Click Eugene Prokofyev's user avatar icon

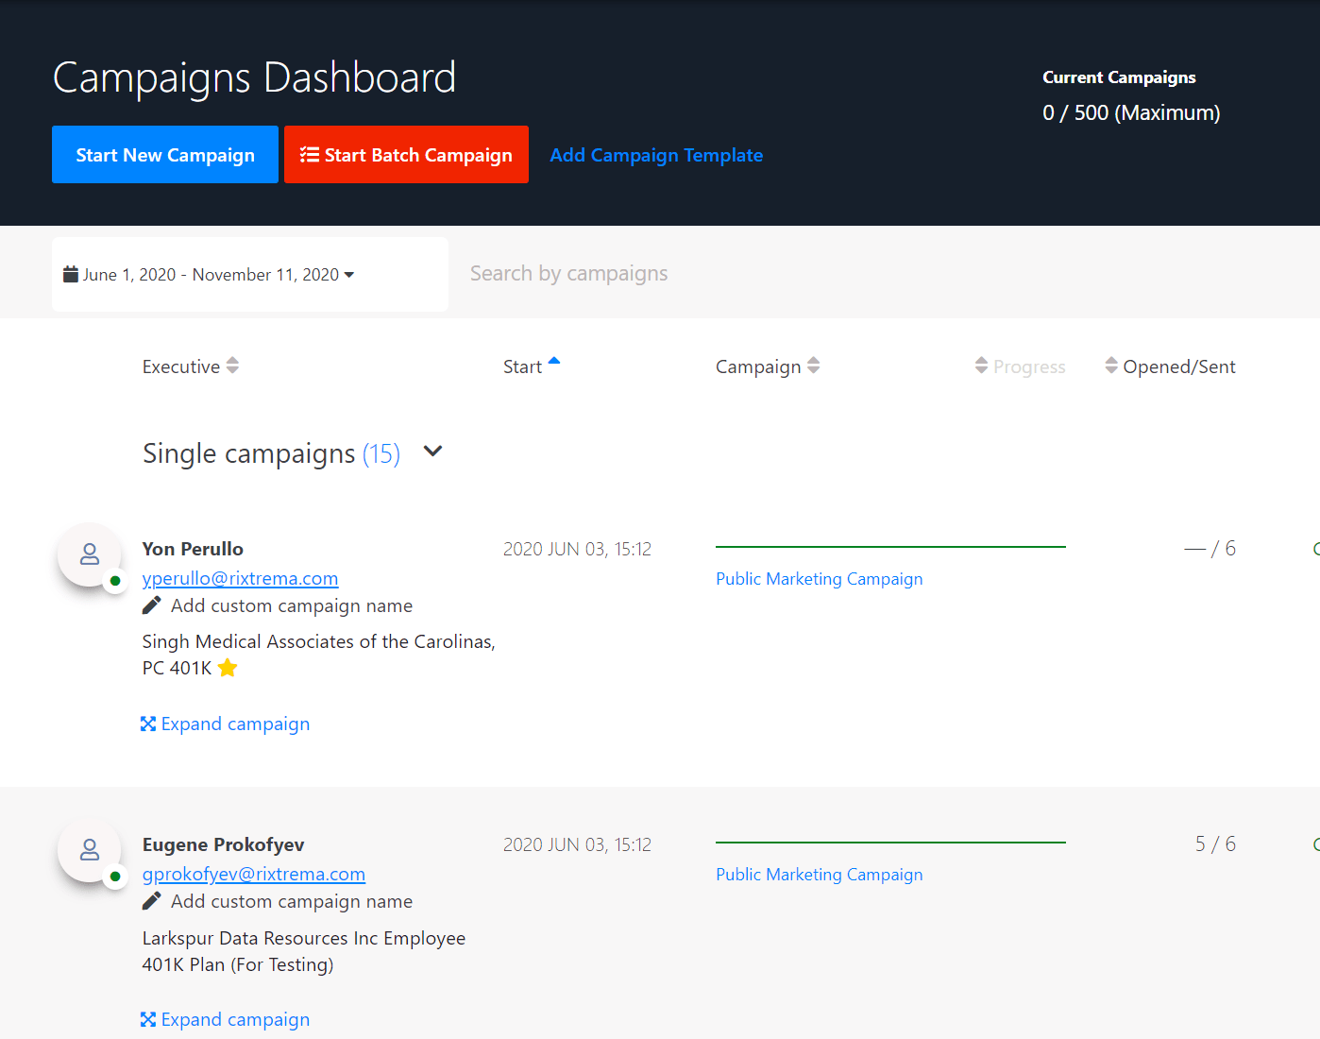point(90,850)
